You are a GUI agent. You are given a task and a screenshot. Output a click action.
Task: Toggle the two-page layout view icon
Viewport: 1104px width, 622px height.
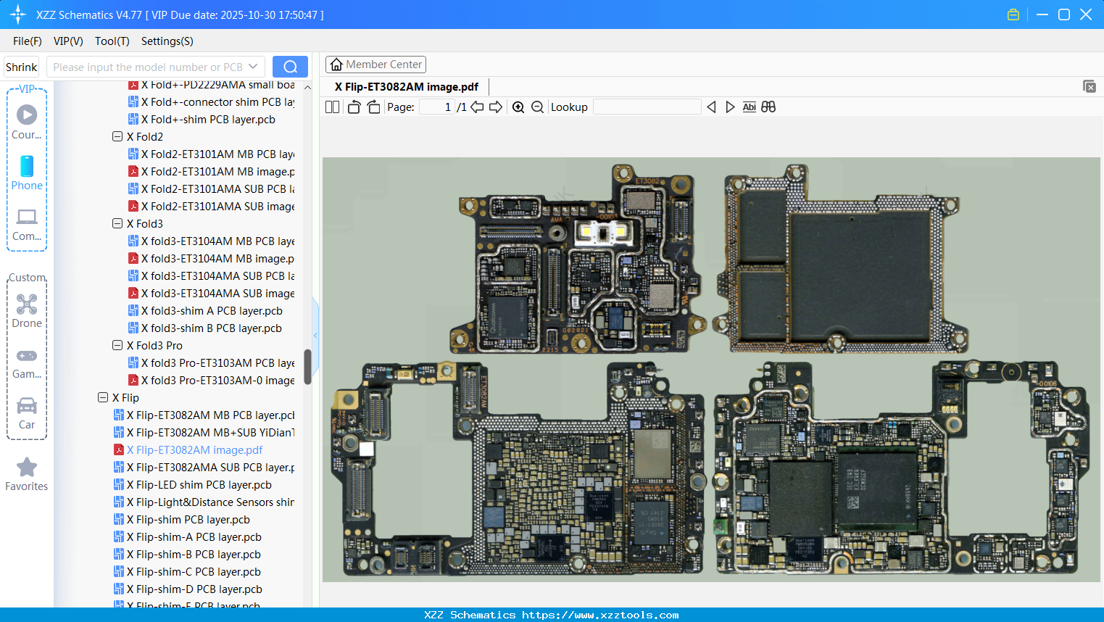(333, 107)
